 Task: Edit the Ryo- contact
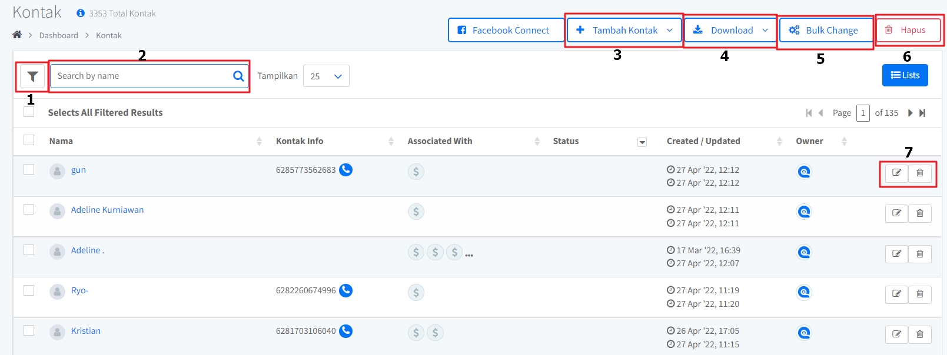coord(896,294)
